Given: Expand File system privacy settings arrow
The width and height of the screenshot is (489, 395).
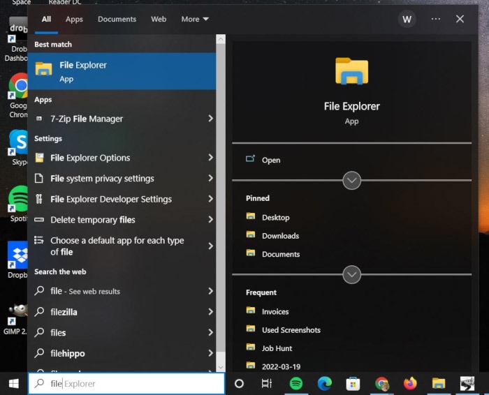Looking at the screenshot, I should click(x=210, y=178).
